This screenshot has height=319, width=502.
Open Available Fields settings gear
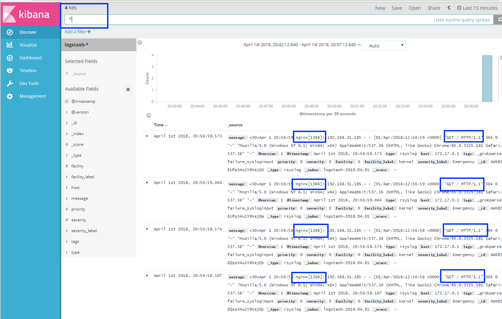pos(128,90)
